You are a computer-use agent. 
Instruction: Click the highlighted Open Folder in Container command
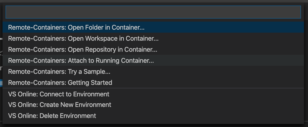point(76,27)
